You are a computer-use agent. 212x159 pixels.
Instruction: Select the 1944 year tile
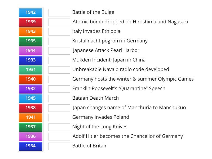30,50
